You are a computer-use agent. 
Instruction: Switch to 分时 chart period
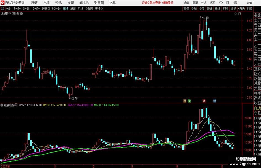(x=9, y=9)
